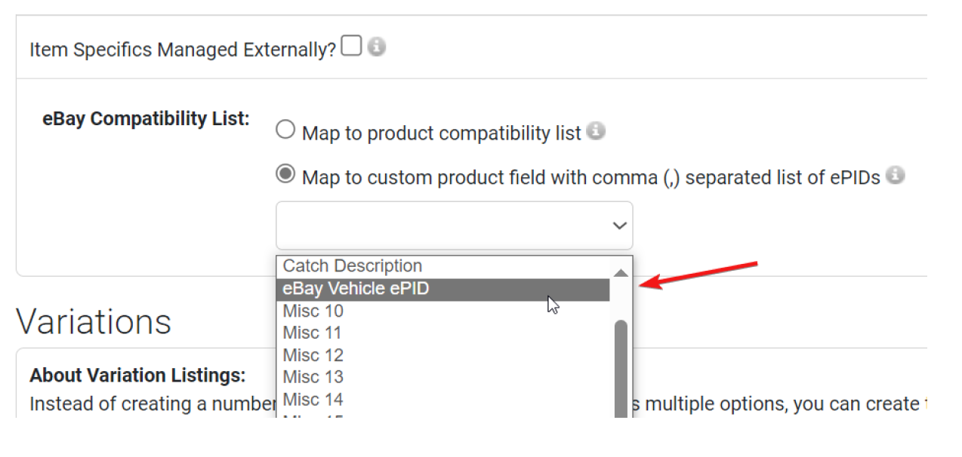Click the eBay Compatibility List label
Viewport: 962px width, 457px height.
click(146, 119)
